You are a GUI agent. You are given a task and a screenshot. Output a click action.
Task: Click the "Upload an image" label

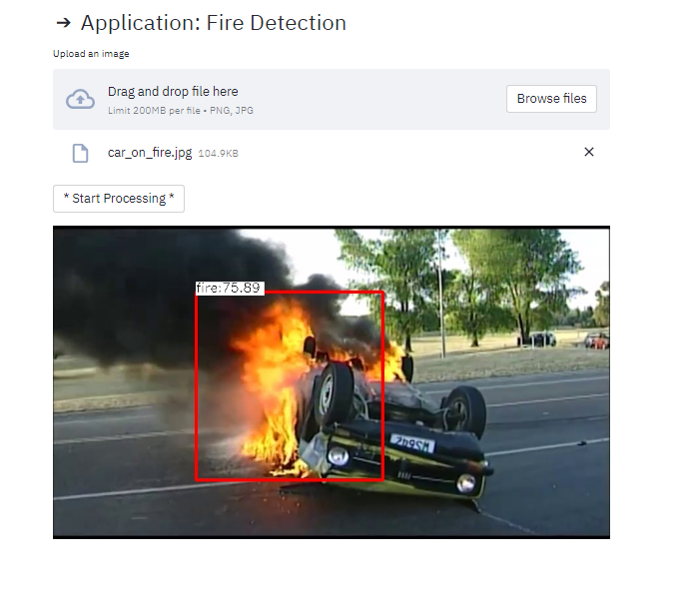pyautogui.click(x=91, y=54)
